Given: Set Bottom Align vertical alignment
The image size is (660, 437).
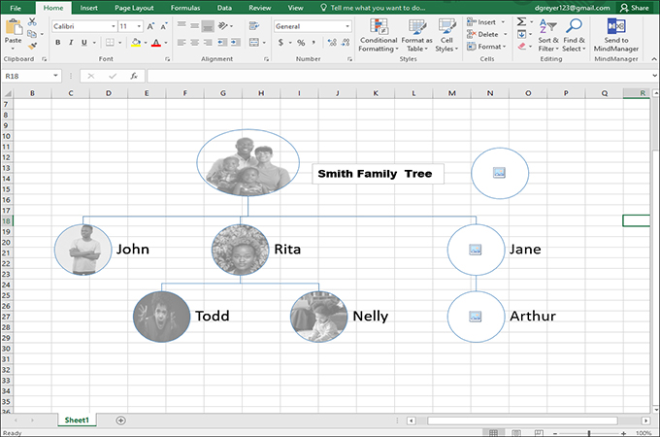Looking at the screenshot, I should click(x=208, y=26).
